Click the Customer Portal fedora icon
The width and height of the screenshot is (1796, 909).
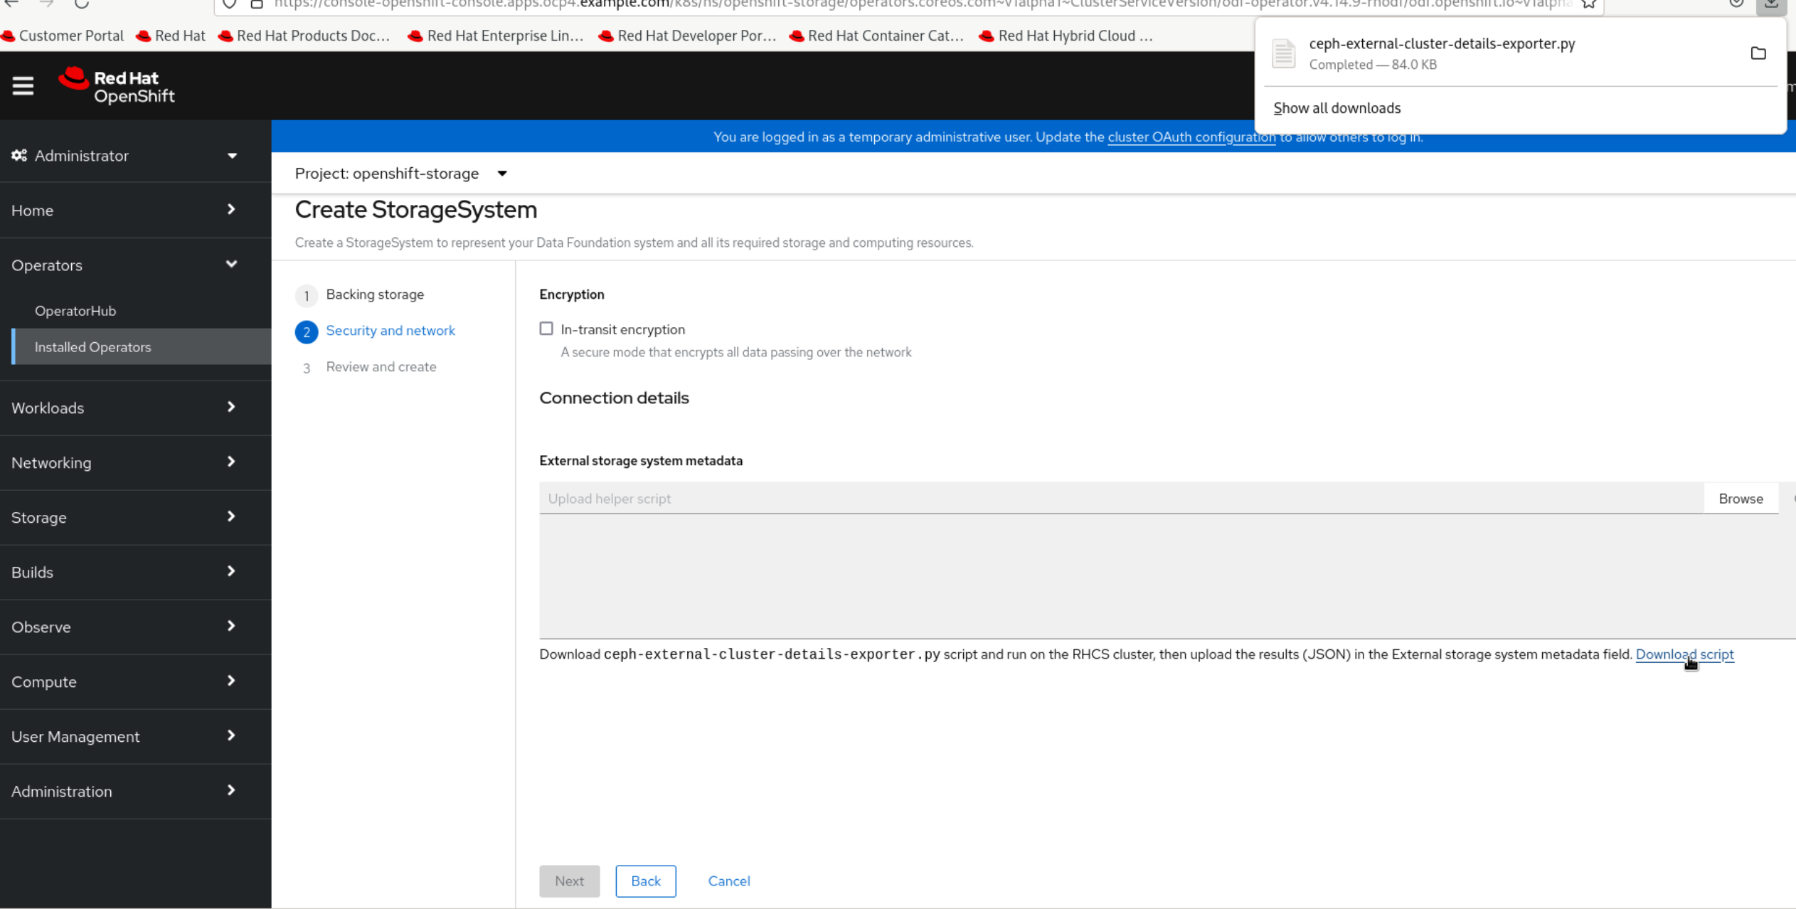click(x=9, y=35)
